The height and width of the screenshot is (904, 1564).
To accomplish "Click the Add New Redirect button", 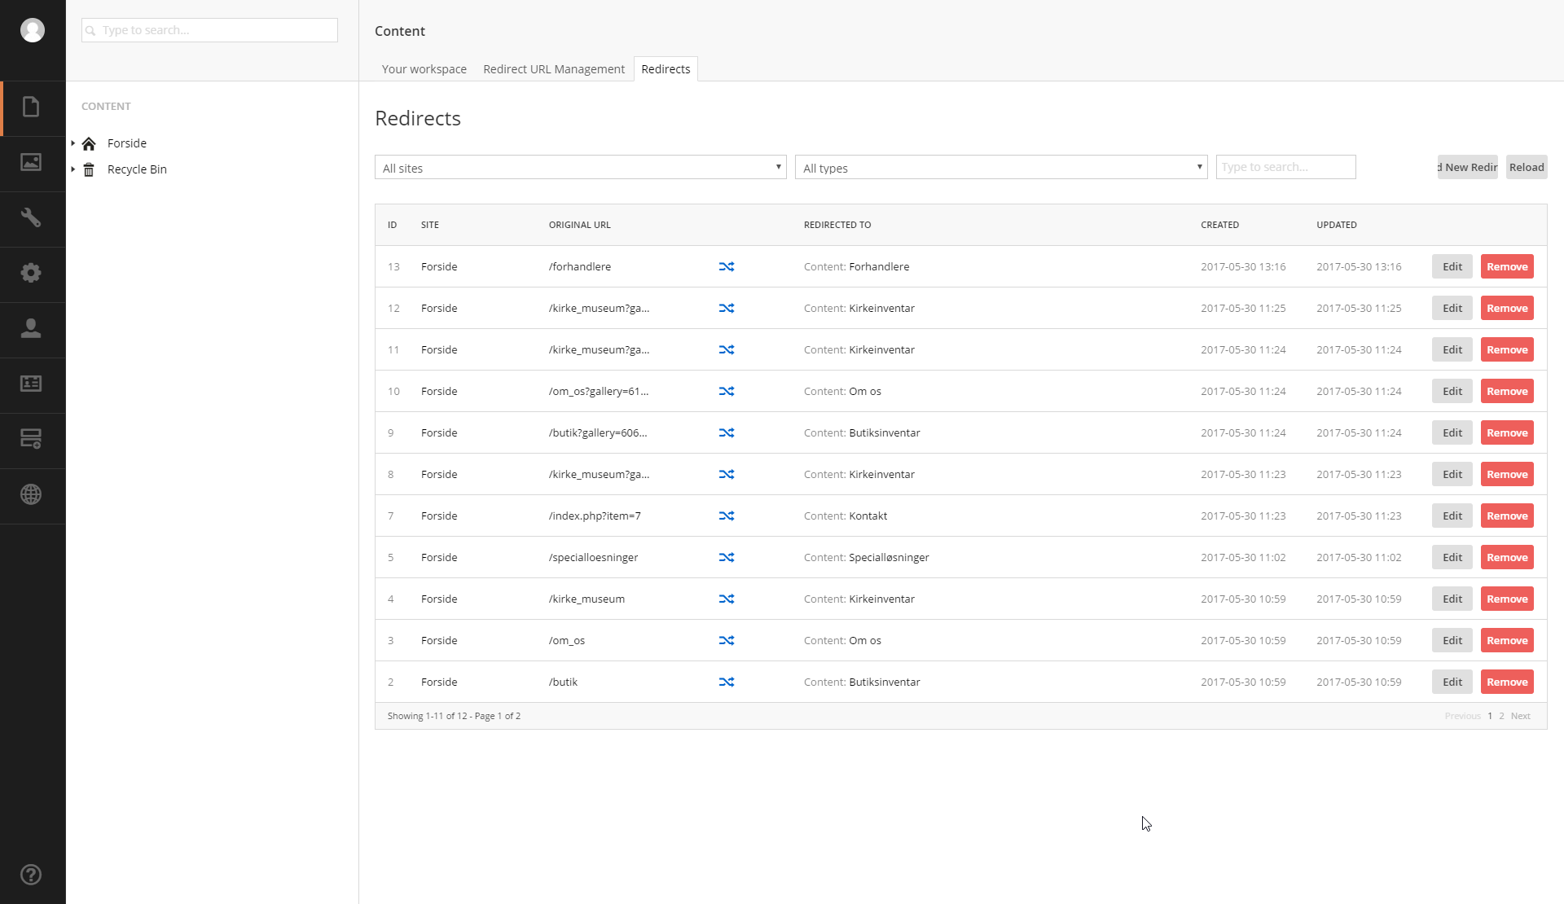I will coord(1468,167).
